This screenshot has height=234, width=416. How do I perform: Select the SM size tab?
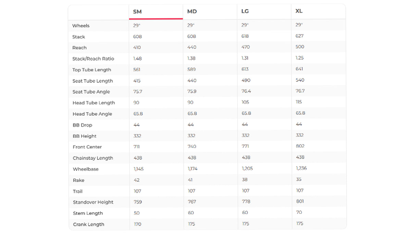(x=137, y=12)
